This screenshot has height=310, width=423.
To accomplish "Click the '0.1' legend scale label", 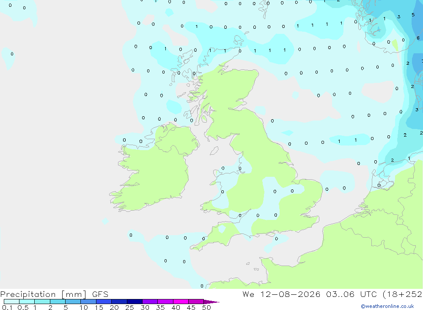I will point(7,307).
